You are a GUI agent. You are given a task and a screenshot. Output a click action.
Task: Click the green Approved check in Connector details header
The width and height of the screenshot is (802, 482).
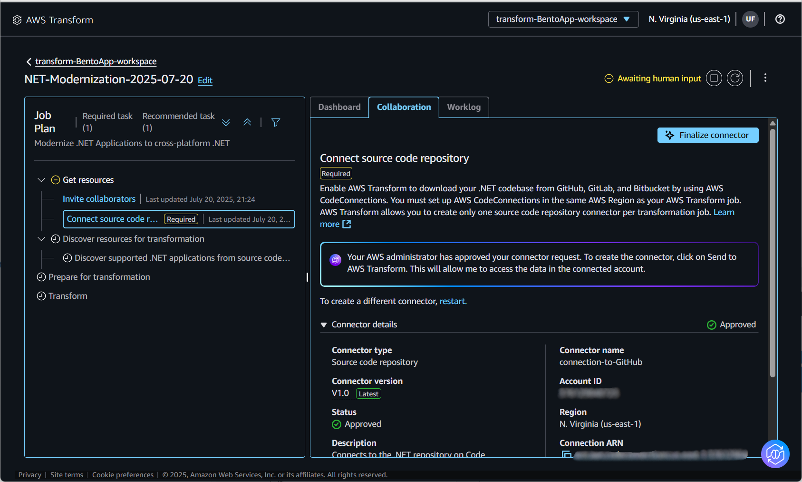(x=712, y=325)
